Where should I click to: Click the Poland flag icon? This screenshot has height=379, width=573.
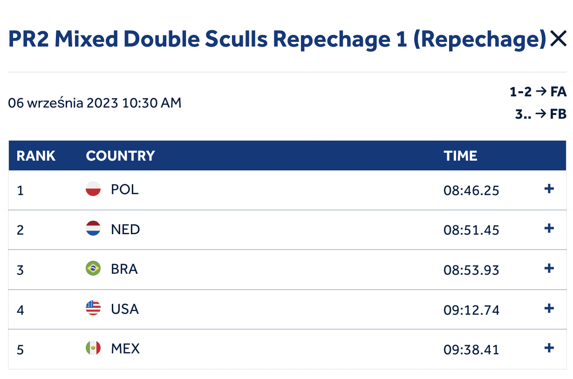coord(93,189)
